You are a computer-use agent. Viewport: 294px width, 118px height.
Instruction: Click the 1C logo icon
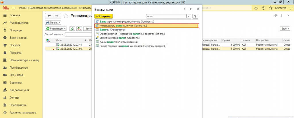click(x=6, y=8)
